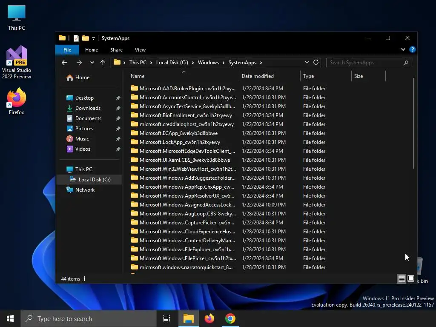The image size is (436, 327).
Task: Expand chevron after Windows breadcrumb
Action: pos(223,63)
